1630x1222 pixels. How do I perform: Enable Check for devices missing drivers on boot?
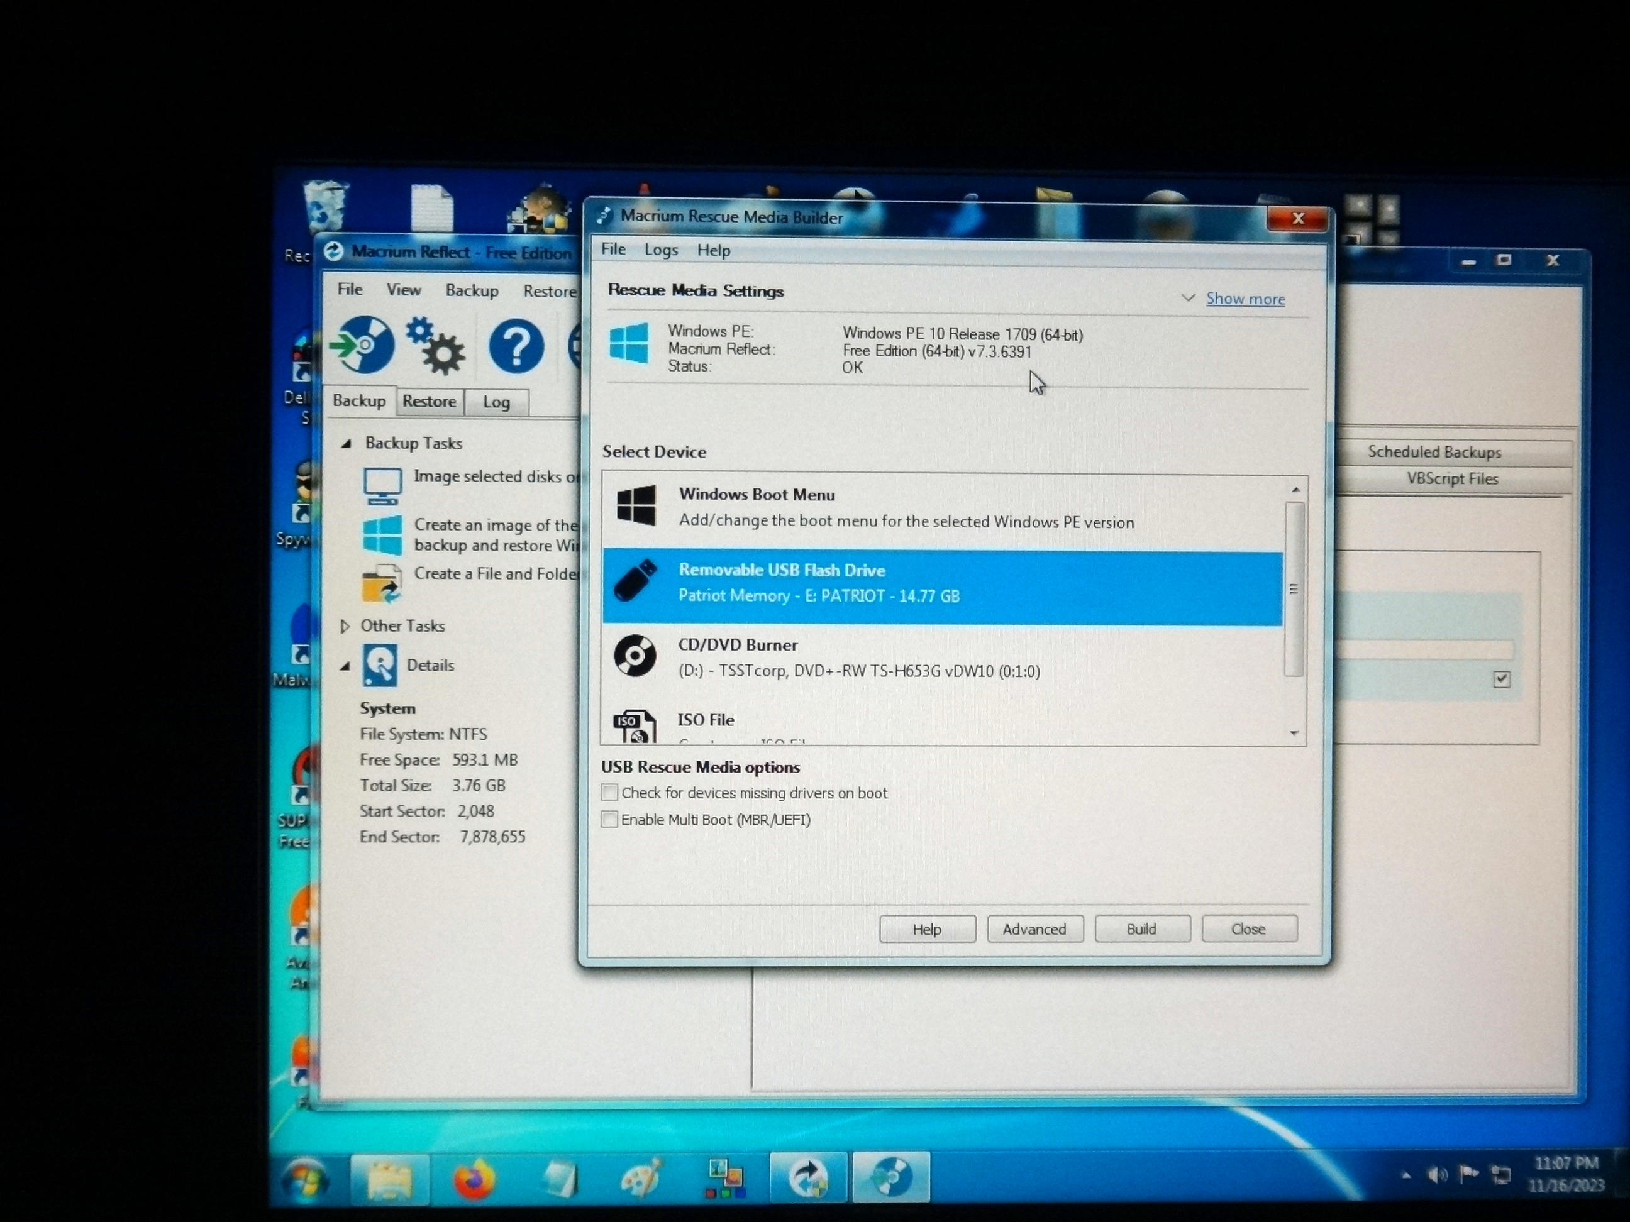coord(609,793)
